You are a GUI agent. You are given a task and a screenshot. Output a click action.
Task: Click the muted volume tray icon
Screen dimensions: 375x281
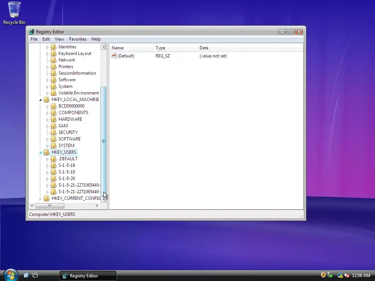[347, 275]
